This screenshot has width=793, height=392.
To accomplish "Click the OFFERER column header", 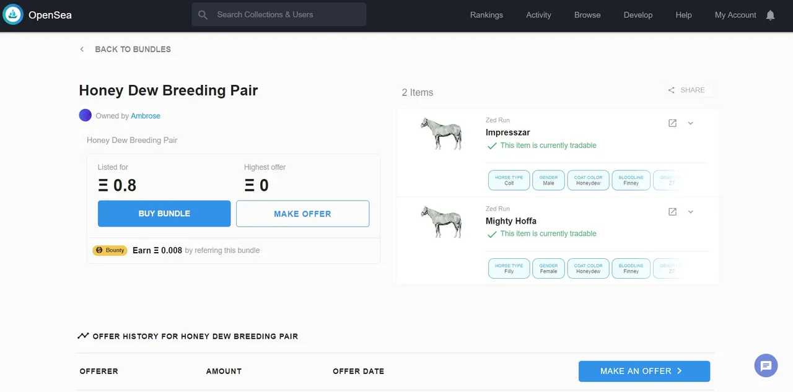I will point(99,371).
